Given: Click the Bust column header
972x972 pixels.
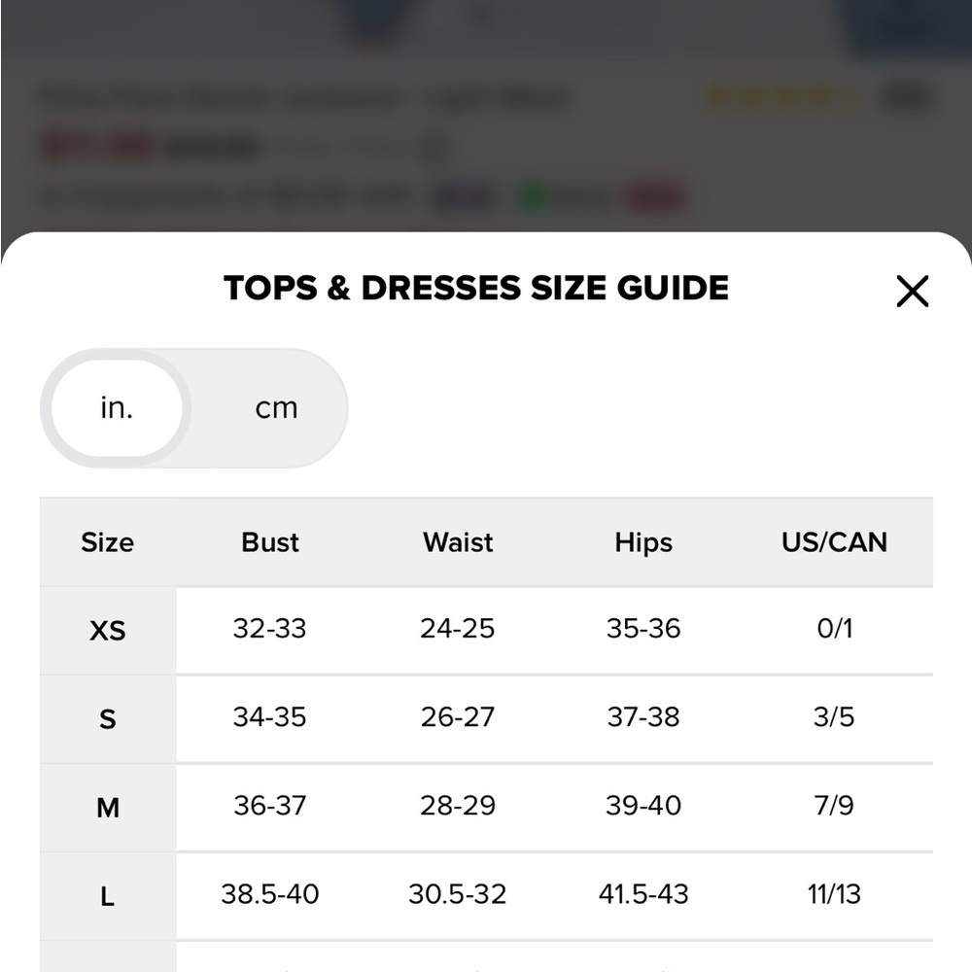Looking at the screenshot, I should pyautogui.click(x=269, y=542).
